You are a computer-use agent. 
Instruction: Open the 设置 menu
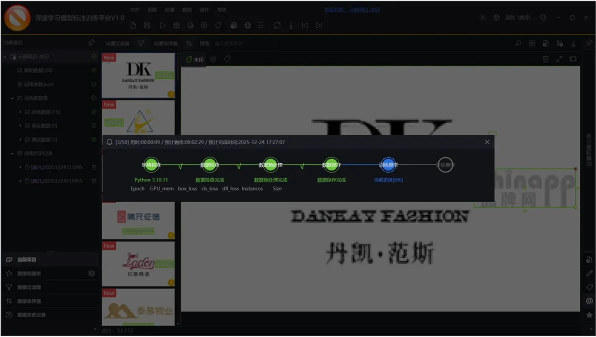coord(169,10)
